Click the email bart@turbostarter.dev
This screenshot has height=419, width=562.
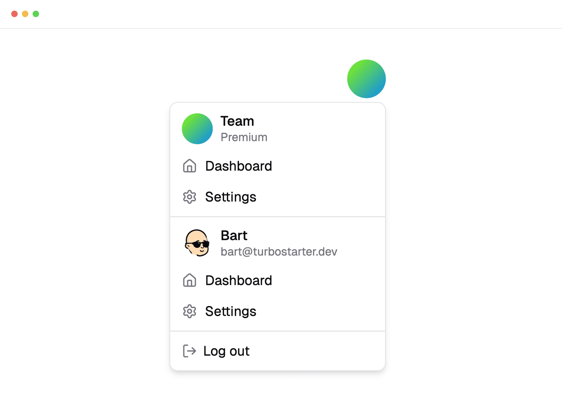279,251
